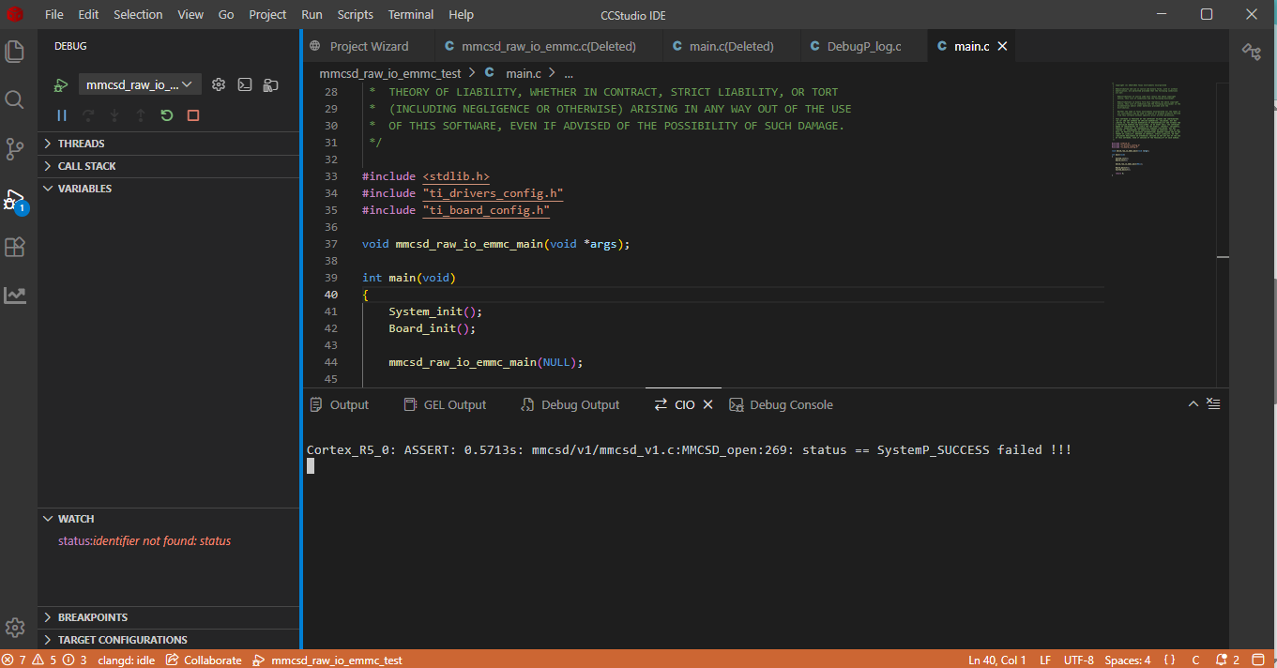Image resolution: width=1277 pixels, height=668 pixels.
Task: Open the Extensions view
Action: [x=15, y=247]
